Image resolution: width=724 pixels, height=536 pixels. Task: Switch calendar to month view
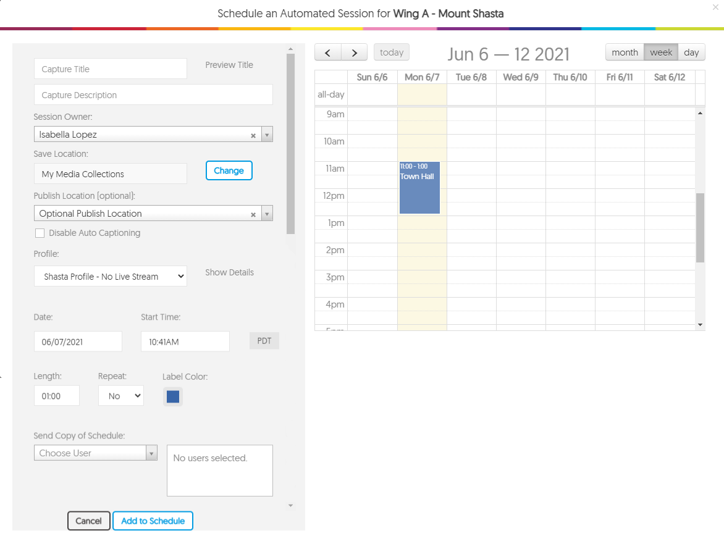625,52
